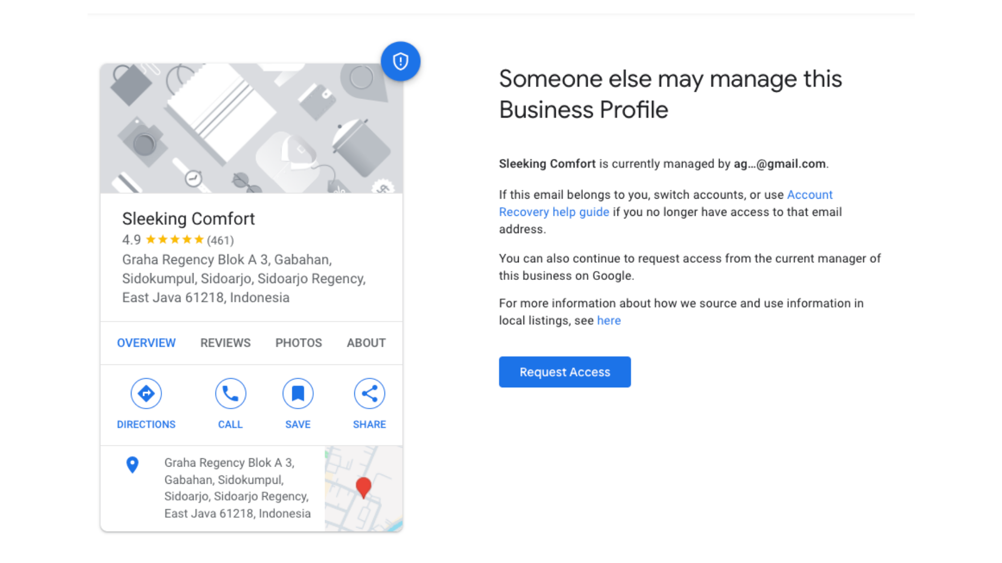Click the Directions arrow icon
Image resolution: width=1002 pixels, height=563 pixels.
[x=146, y=394]
